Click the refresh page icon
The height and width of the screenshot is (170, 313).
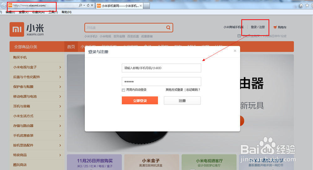coord(88,5)
